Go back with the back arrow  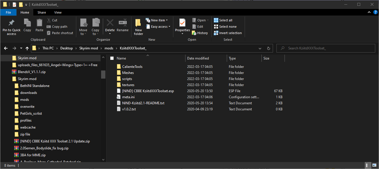6,48
